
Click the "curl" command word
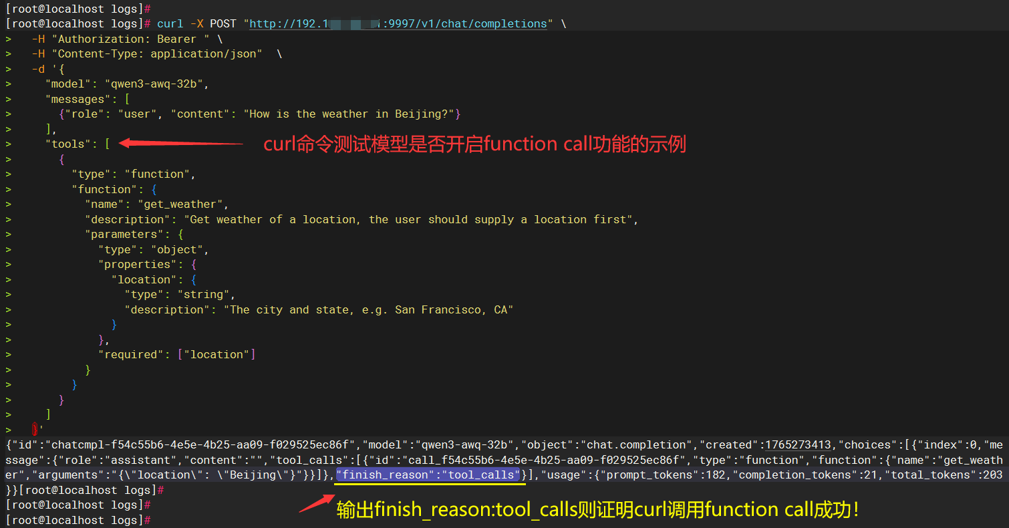click(x=170, y=24)
